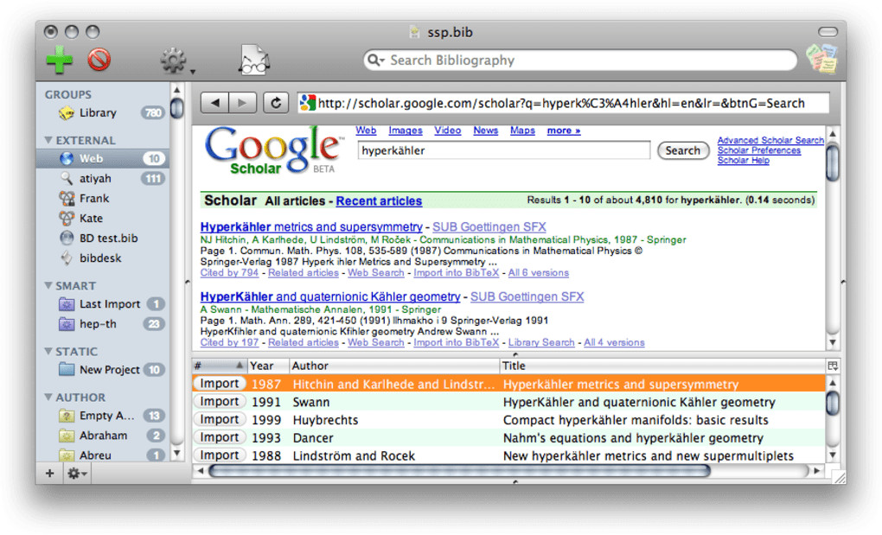Go back in the web browser pane
The image size is (882, 535).
click(x=214, y=103)
